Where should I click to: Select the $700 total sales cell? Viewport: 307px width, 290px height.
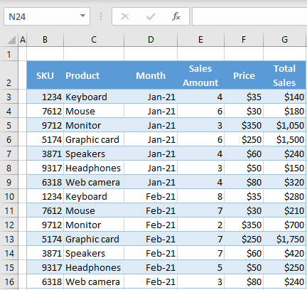(x=284, y=225)
